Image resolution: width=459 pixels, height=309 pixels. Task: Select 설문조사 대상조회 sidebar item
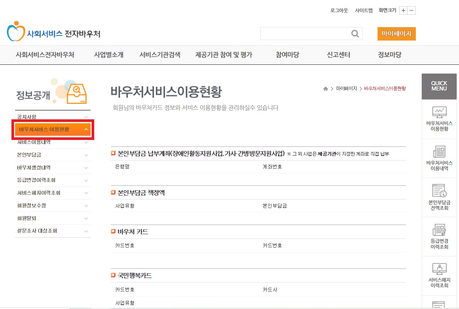(53, 231)
